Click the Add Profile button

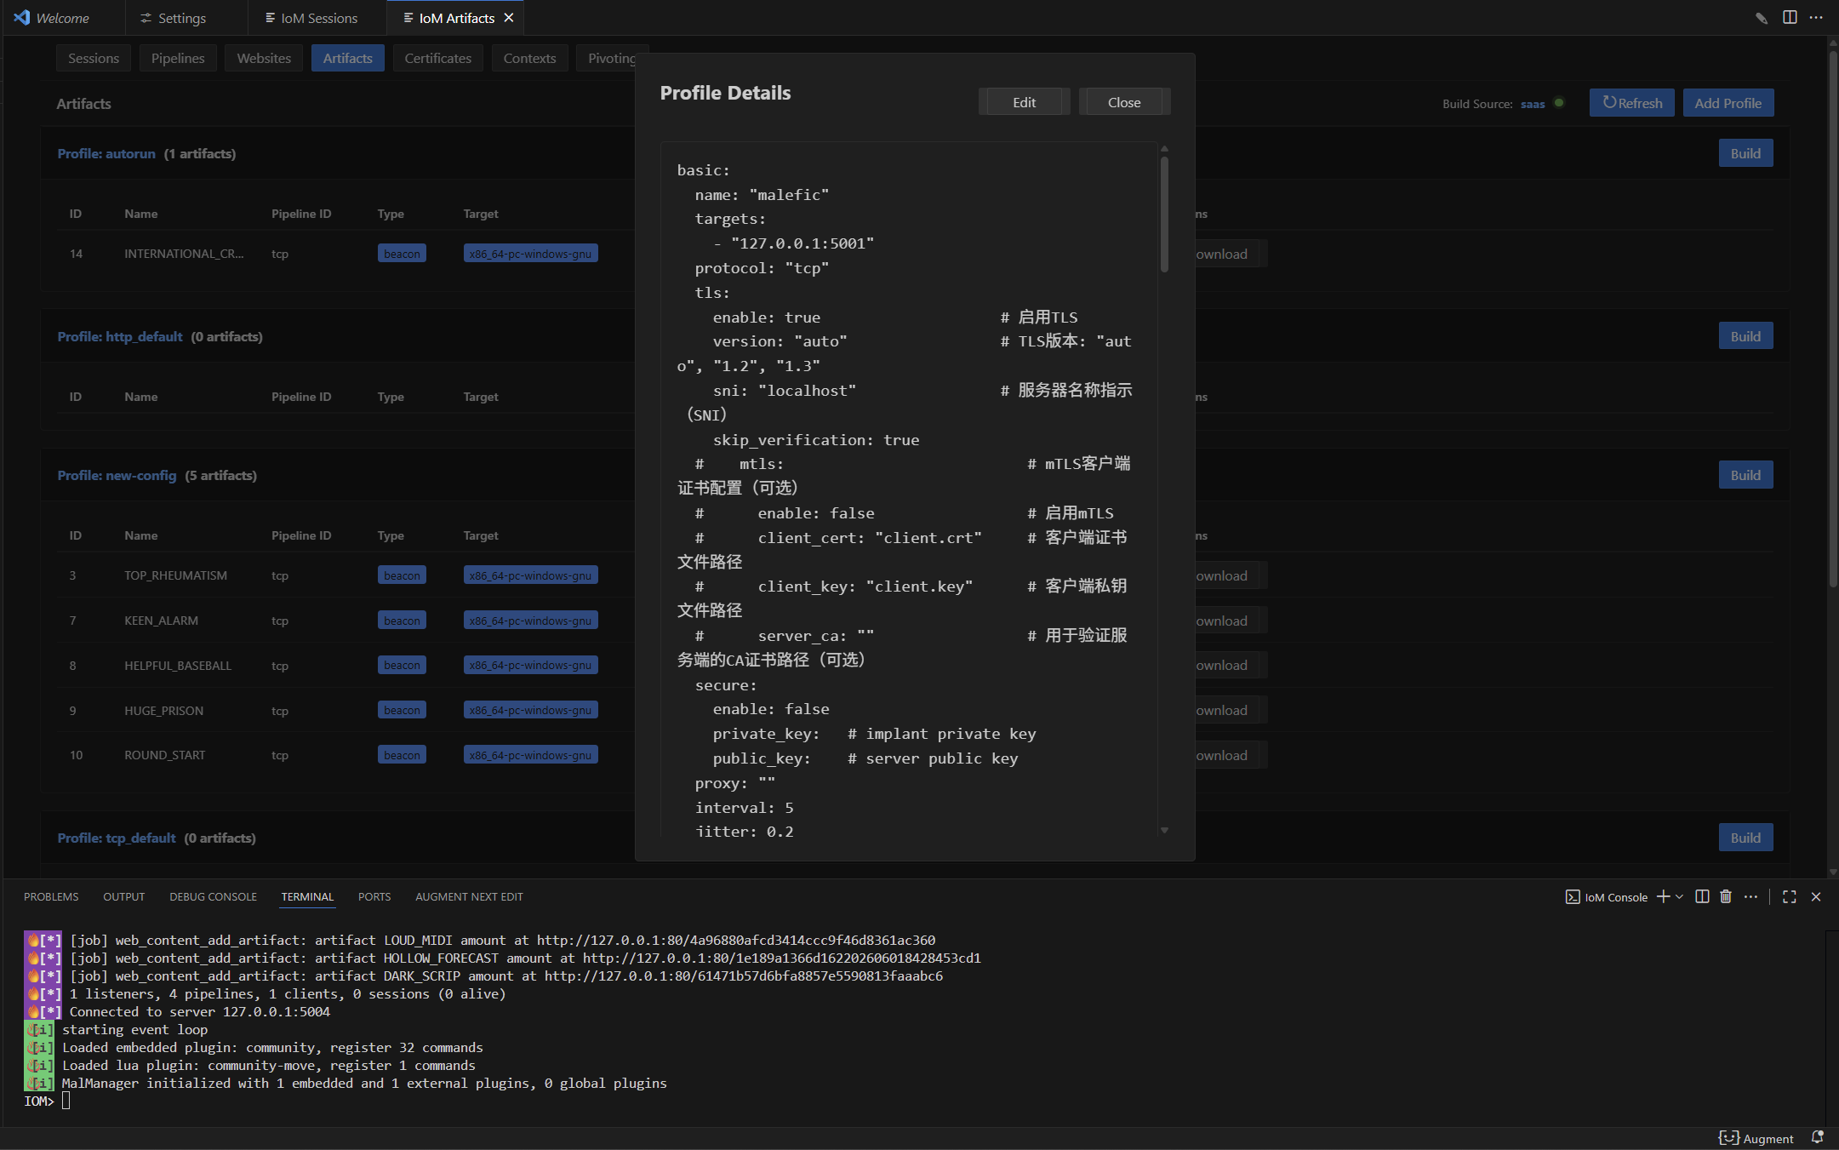coord(1728,103)
